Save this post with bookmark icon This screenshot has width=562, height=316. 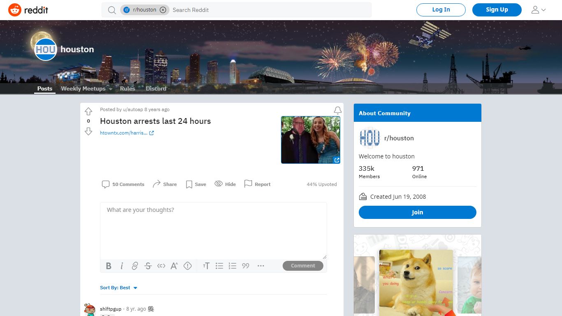(x=196, y=184)
